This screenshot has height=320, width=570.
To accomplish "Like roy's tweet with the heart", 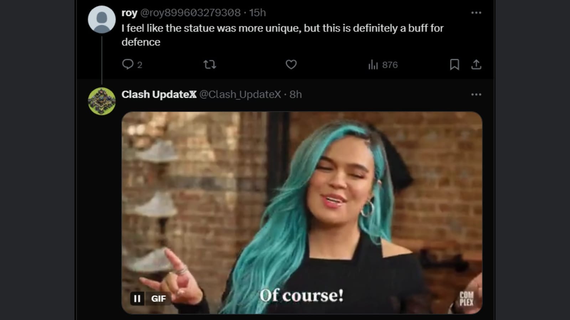I will 291,64.
